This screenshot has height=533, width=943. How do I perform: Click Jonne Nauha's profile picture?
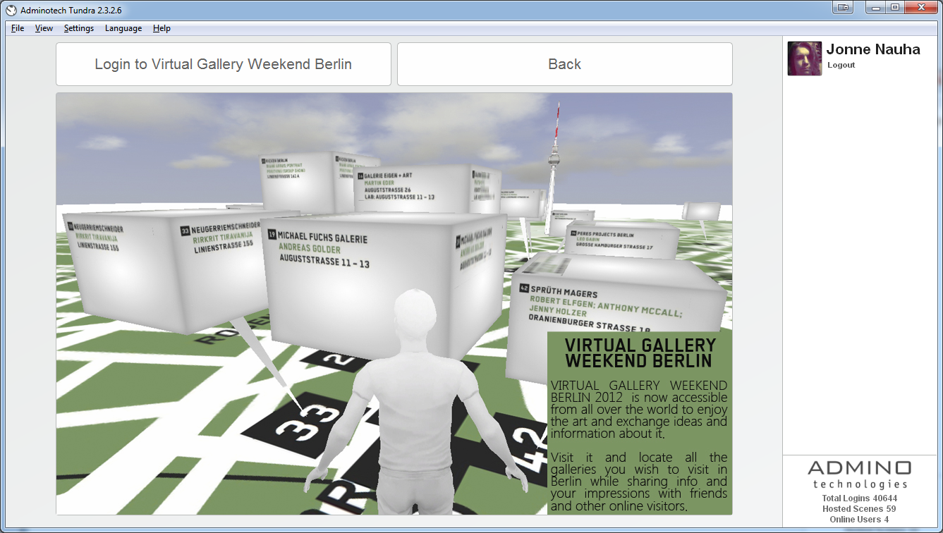click(805, 59)
